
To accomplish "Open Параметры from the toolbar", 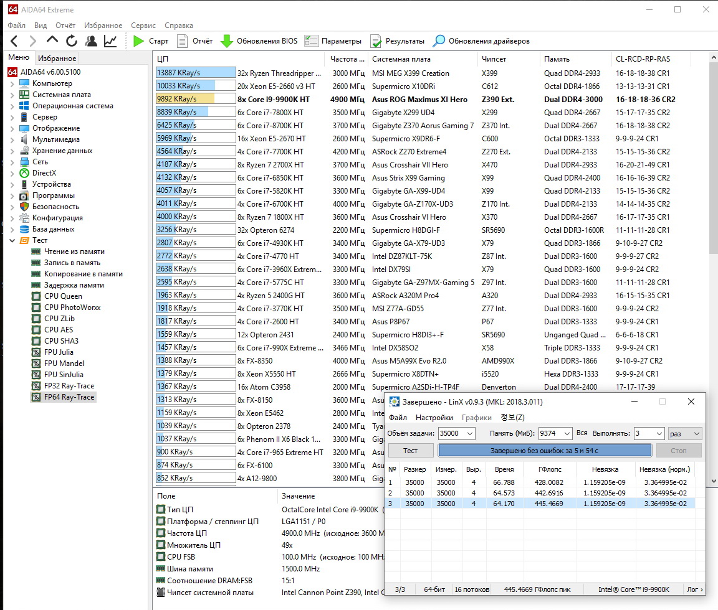I will (x=333, y=41).
